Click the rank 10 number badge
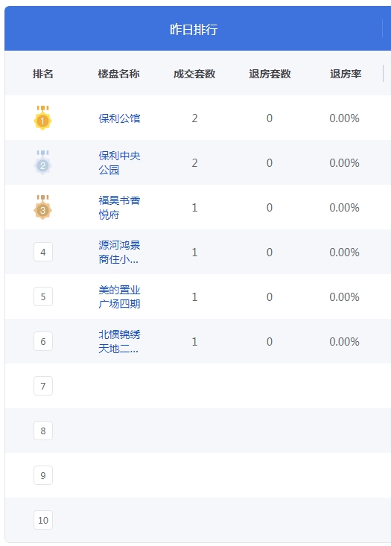 [x=43, y=520]
